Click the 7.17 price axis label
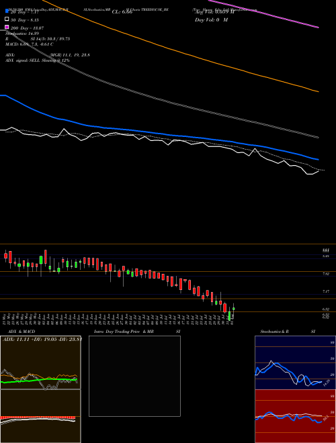Viewport: 336px width, 443px height. 325,291
